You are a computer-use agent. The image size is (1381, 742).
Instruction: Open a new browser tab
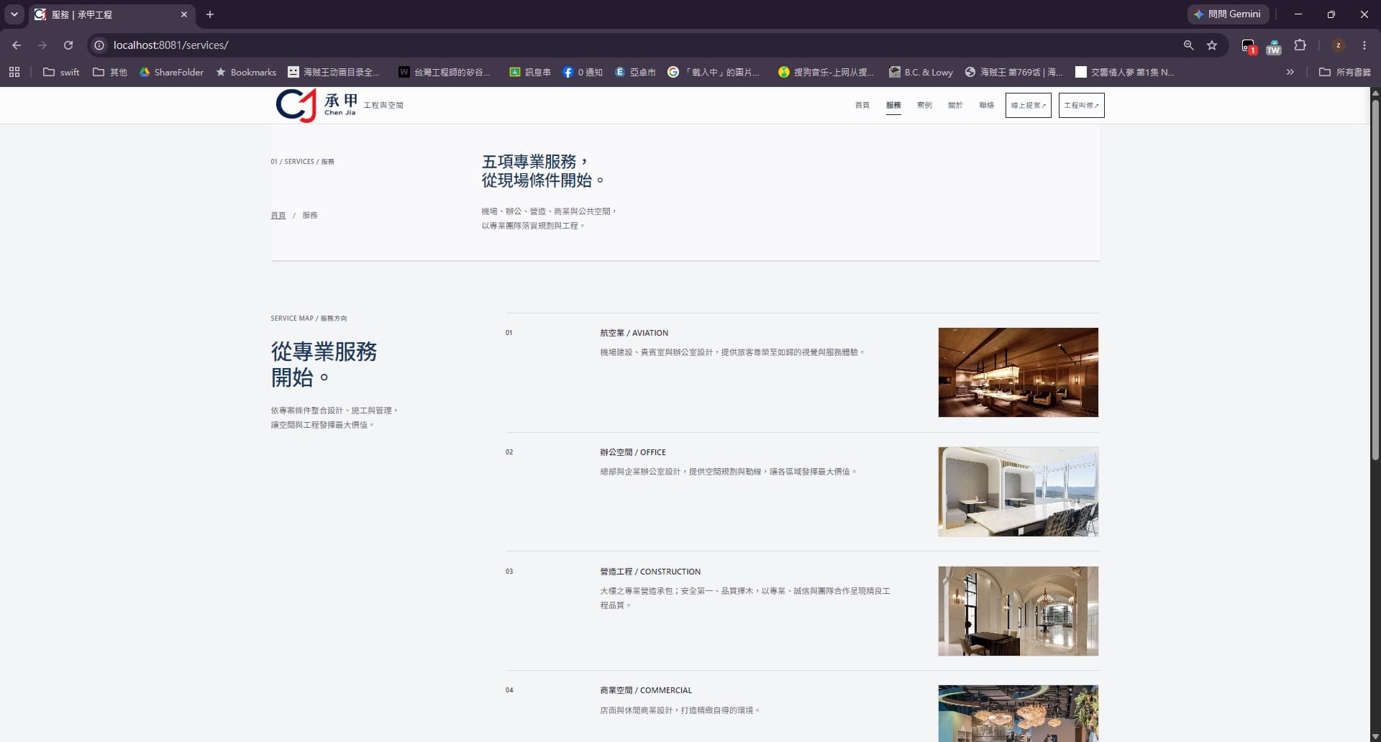pyautogui.click(x=210, y=14)
